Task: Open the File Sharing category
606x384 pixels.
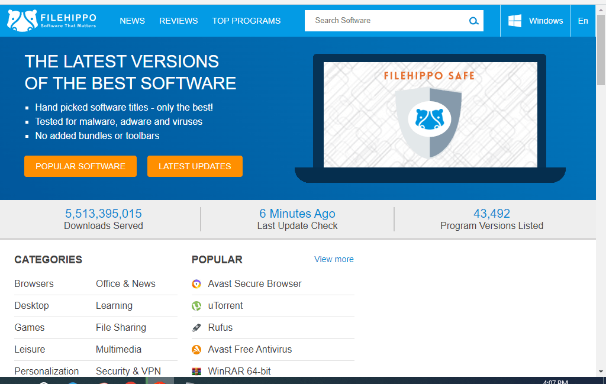Action: click(121, 327)
